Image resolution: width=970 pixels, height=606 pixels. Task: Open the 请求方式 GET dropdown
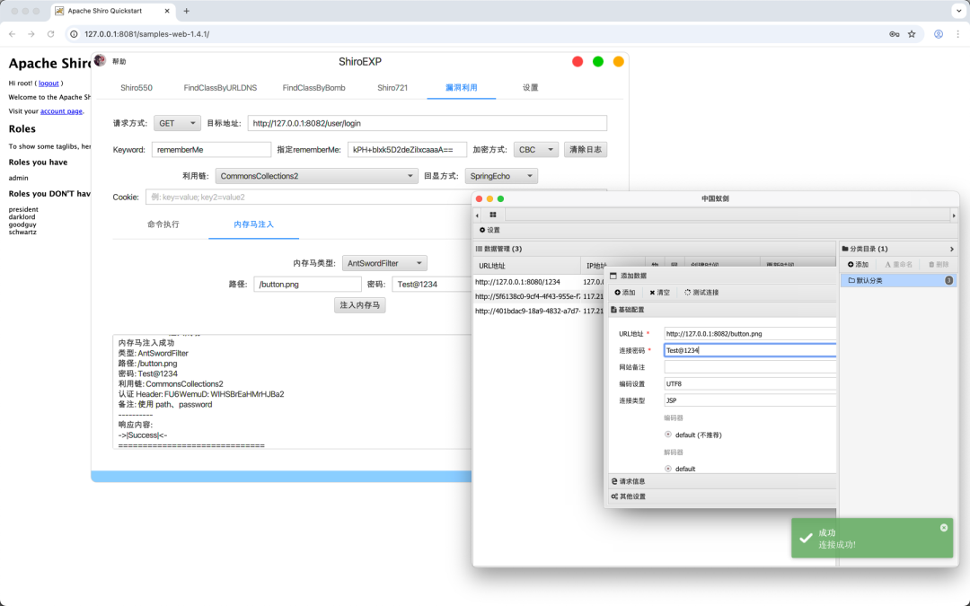coord(177,123)
